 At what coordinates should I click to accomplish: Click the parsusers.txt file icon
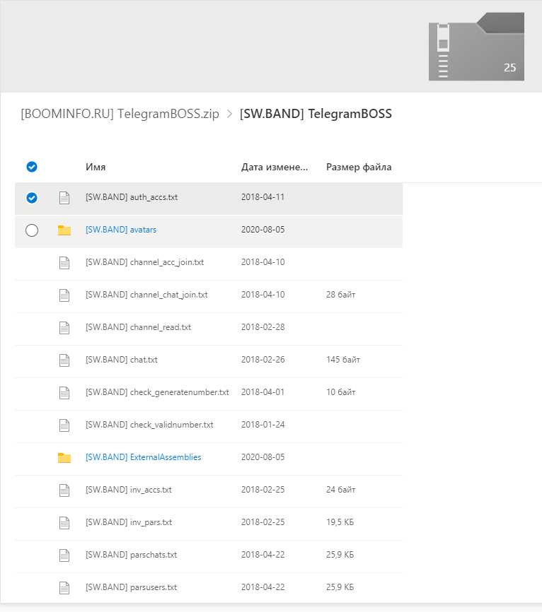[64, 588]
